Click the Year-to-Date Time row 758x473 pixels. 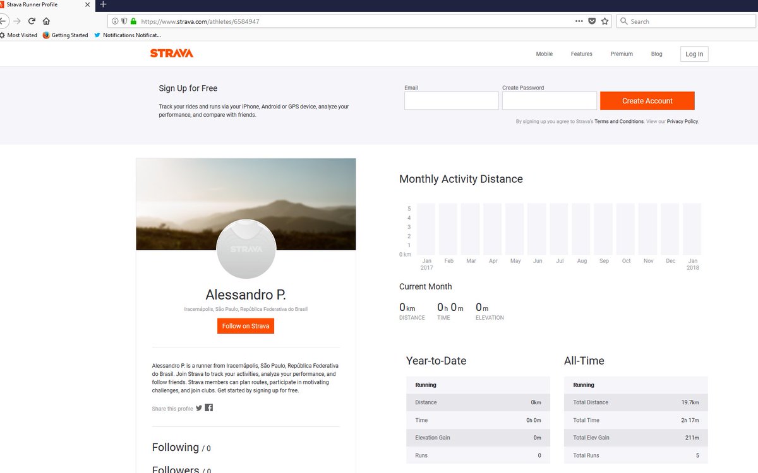coord(478,420)
